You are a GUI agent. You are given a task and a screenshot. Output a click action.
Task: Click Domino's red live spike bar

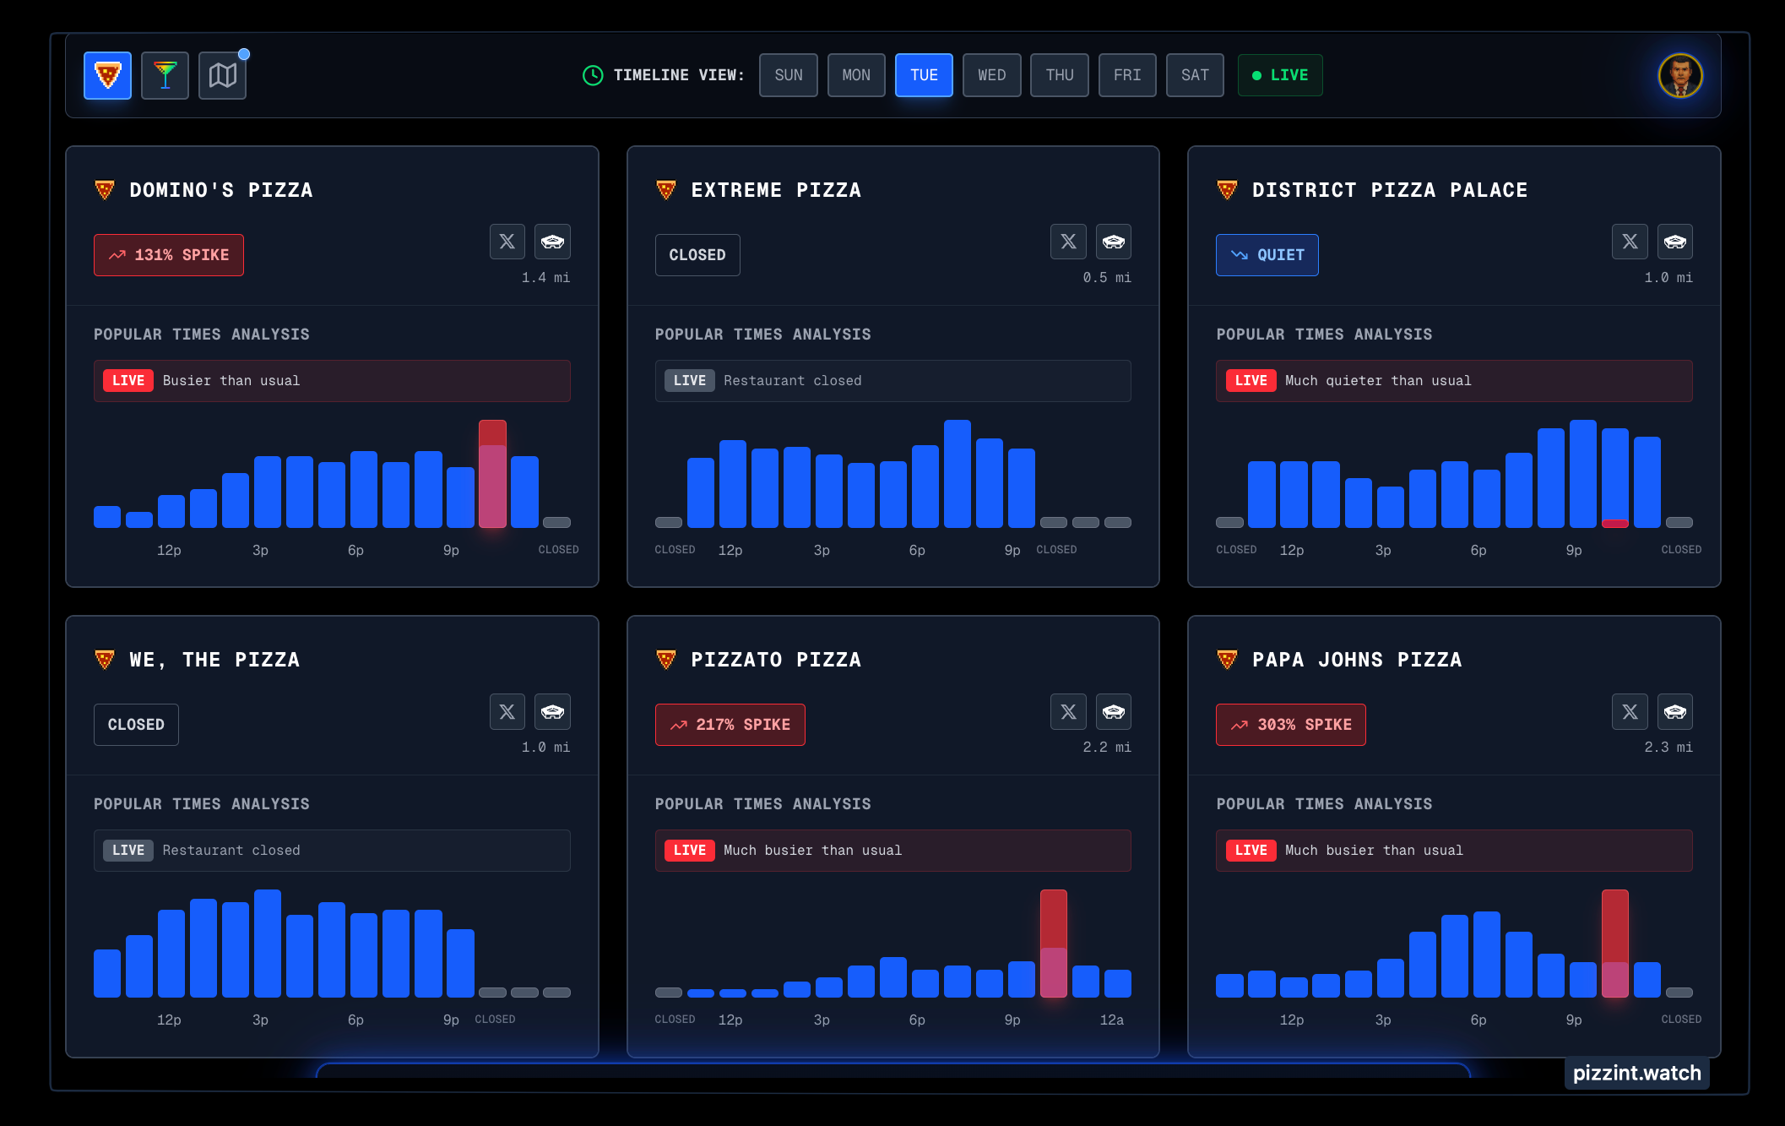pos(492,474)
